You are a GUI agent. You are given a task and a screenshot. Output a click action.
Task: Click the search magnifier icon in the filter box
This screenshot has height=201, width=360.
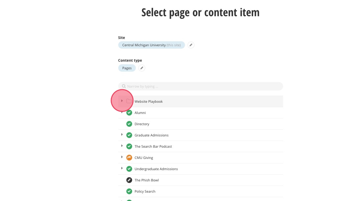tap(124, 86)
